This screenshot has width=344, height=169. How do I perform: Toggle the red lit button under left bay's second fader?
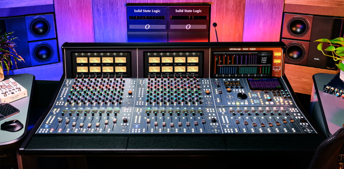point(60,130)
